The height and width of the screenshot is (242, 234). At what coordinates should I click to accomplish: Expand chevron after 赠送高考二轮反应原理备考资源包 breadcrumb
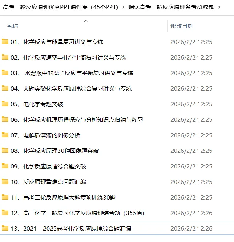point(219,7)
